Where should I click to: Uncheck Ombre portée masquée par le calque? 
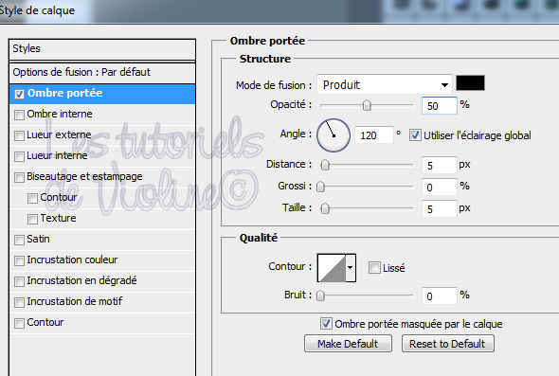(x=326, y=323)
